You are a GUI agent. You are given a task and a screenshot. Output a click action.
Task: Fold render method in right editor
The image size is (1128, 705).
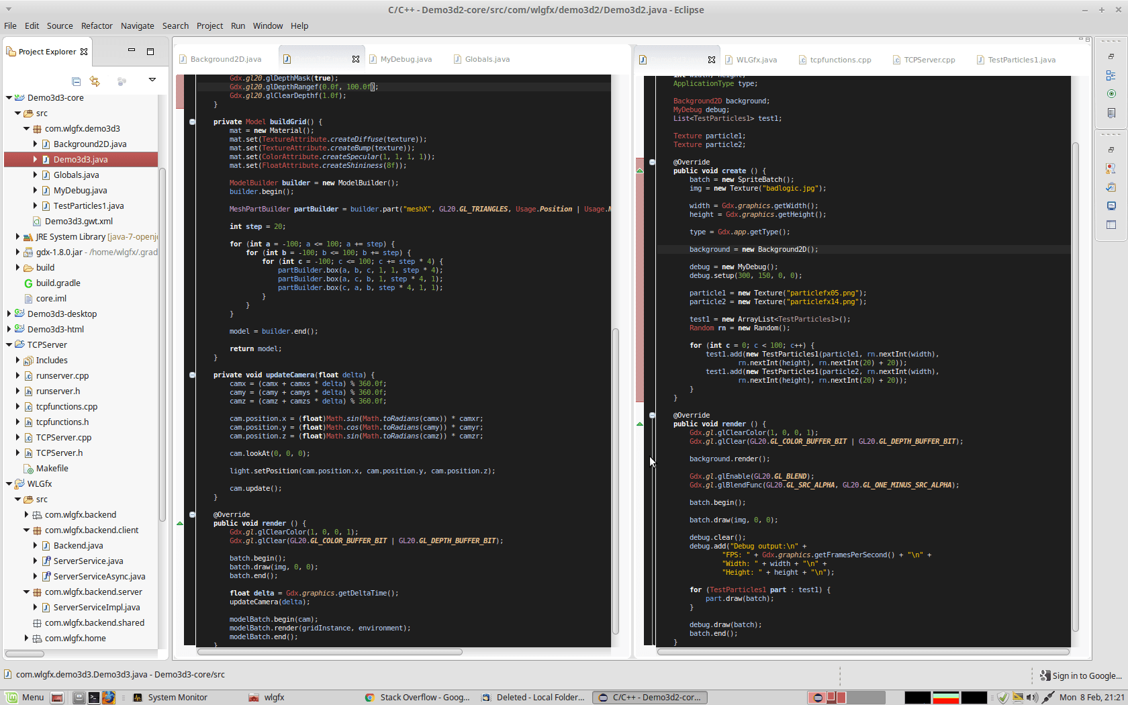click(652, 415)
